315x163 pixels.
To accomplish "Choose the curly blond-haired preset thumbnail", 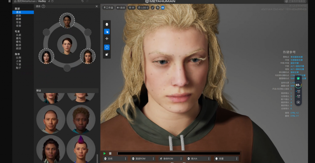I will (81, 119).
